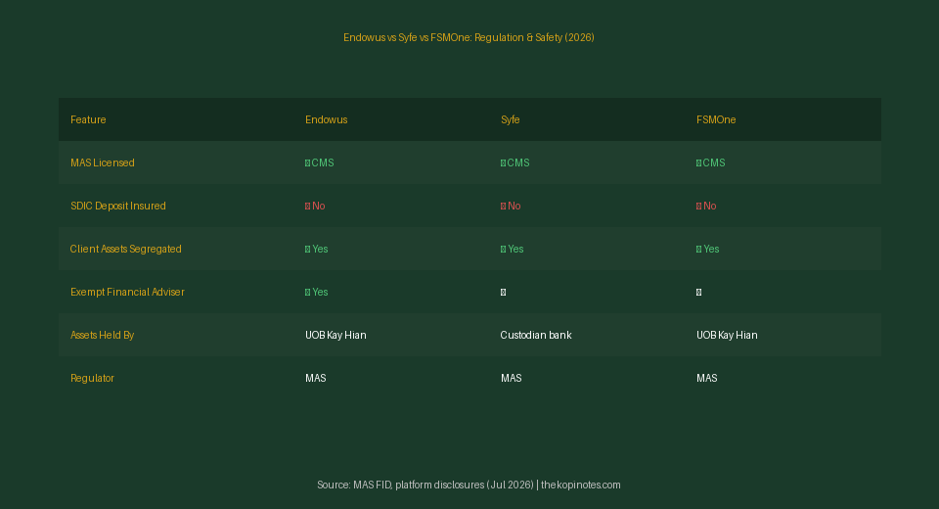Image resolution: width=939 pixels, height=509 pixels.
Task: Click the status icon in Syfe's Exempt Financial Adviser cell
Action: [x=503, y=292]
